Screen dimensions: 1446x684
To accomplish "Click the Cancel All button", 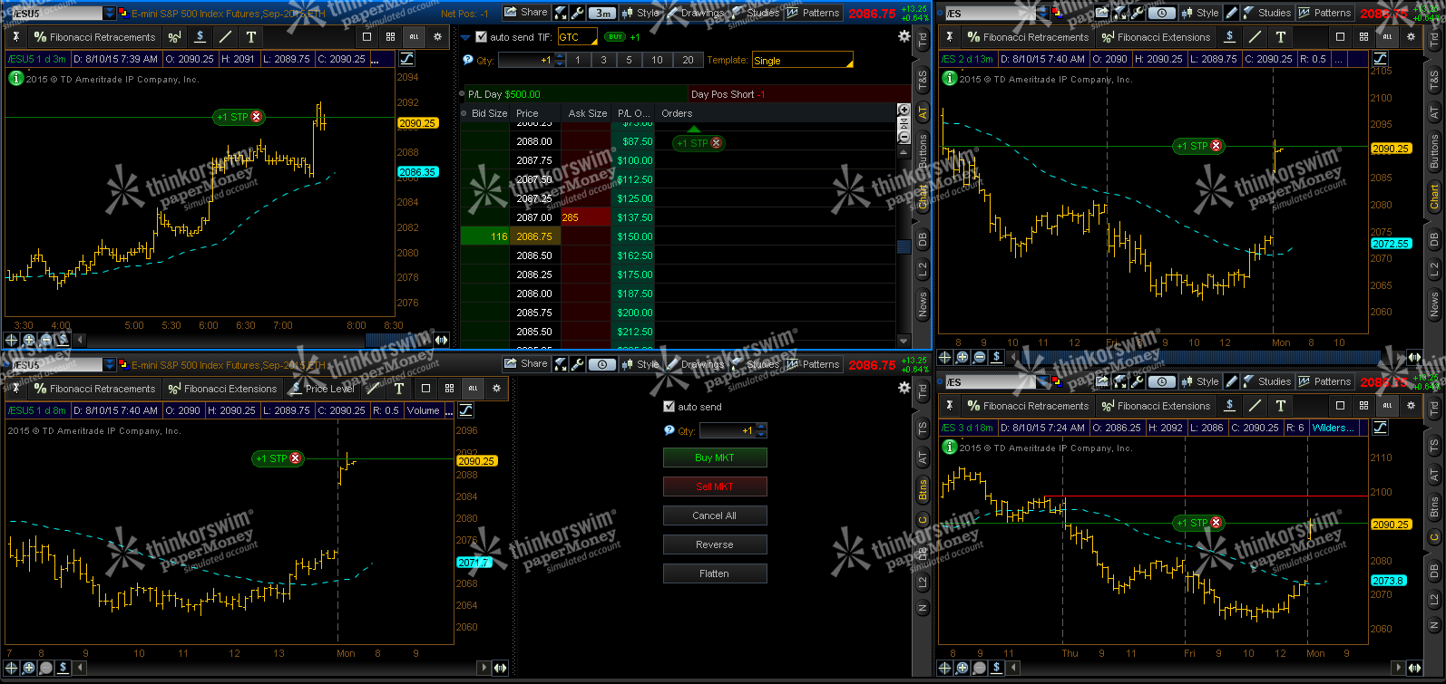I will pyautogui.click(x=715, y=515).
